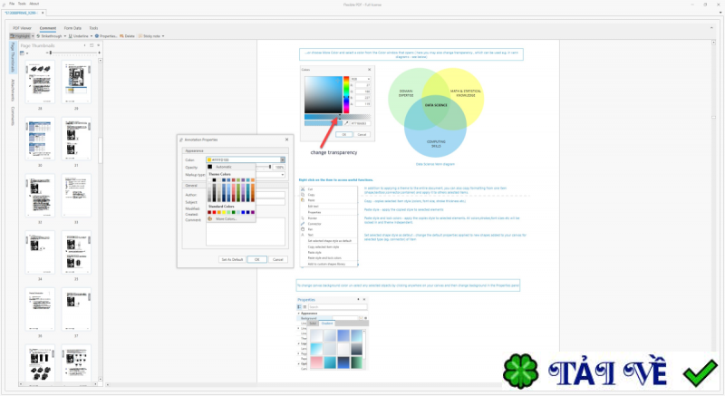
Task: Open the Sticky note dropdown arrow
Action: (163, 36)
